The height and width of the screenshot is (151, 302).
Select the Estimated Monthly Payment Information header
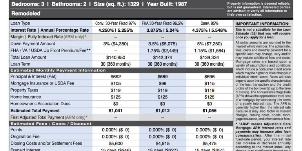(58, 70)
